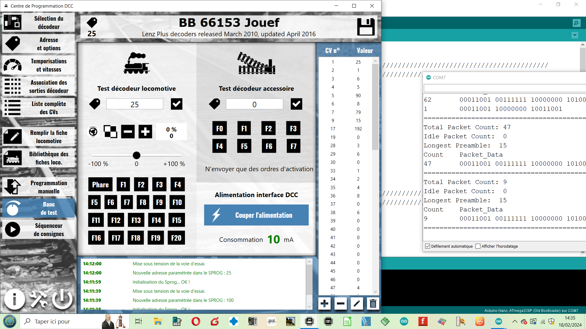
Task: Open the Opera browser taskbar icon
Action: click(x=196, y=321)
